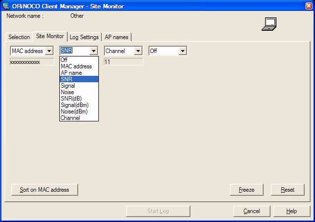Close the Site Monitor window
315x222 pixels.
[x=307, y=6]
